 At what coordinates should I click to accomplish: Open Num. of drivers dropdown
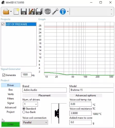pos(30,104)
